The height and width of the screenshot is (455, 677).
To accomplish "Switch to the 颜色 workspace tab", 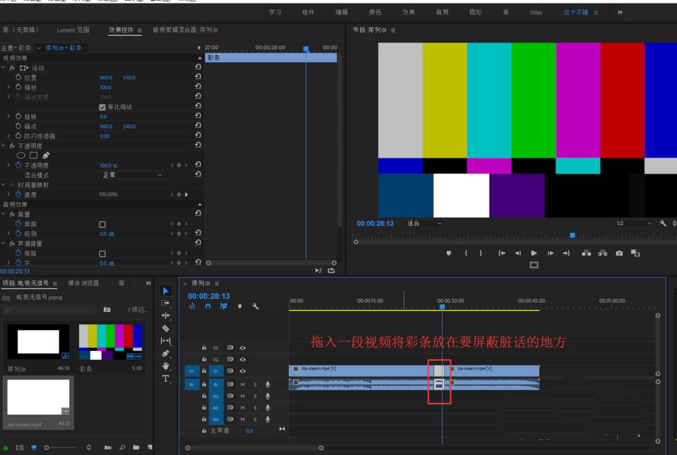I will pos(375,11).
